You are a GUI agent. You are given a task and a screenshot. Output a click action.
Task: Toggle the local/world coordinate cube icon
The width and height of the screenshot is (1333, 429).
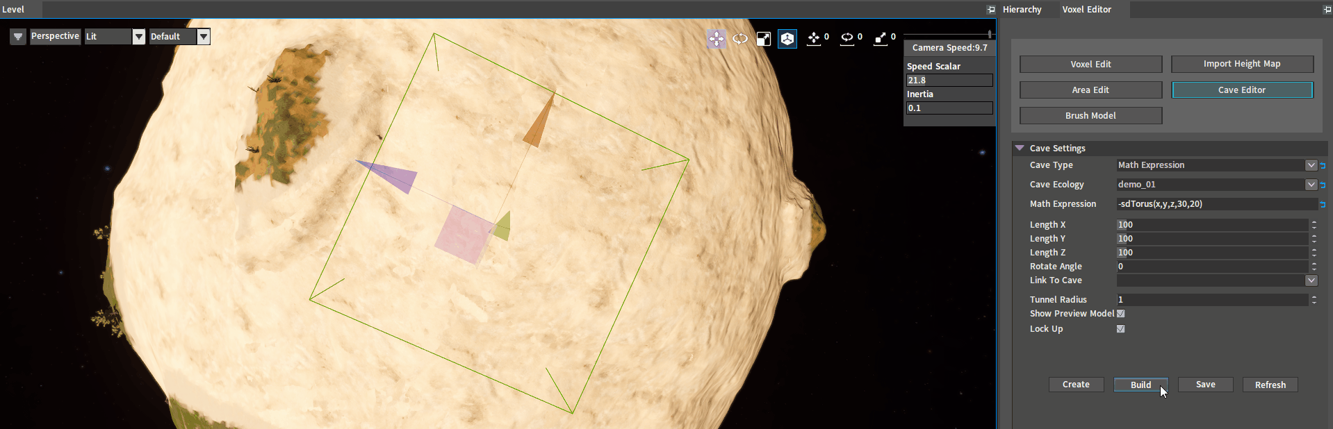[787, 39]
